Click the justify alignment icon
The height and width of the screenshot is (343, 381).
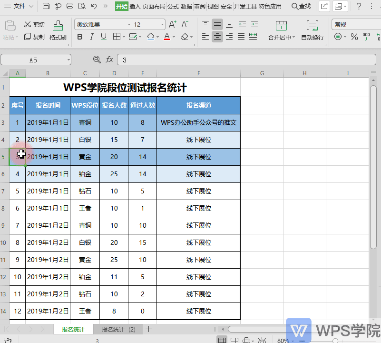[241, 37]
